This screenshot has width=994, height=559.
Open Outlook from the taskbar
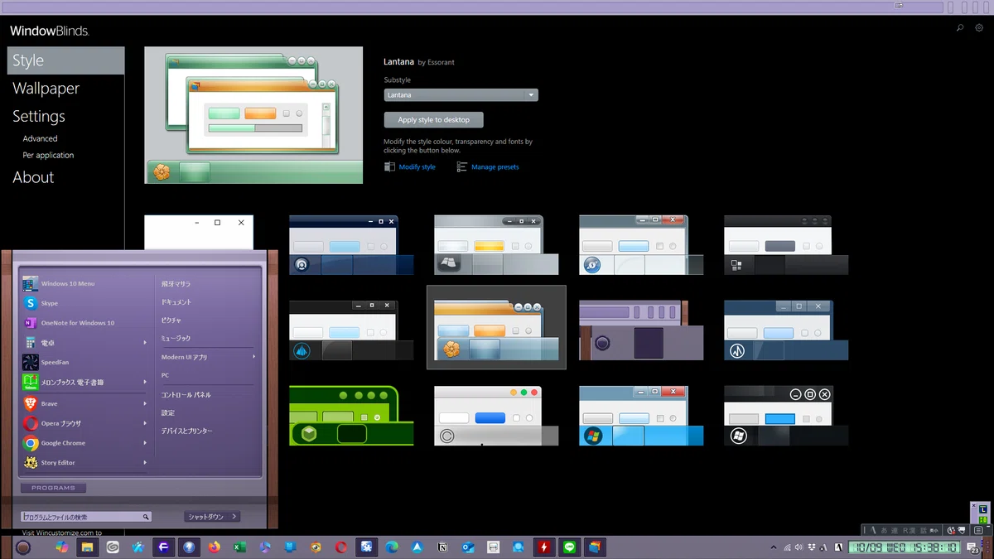click(468, 547)
